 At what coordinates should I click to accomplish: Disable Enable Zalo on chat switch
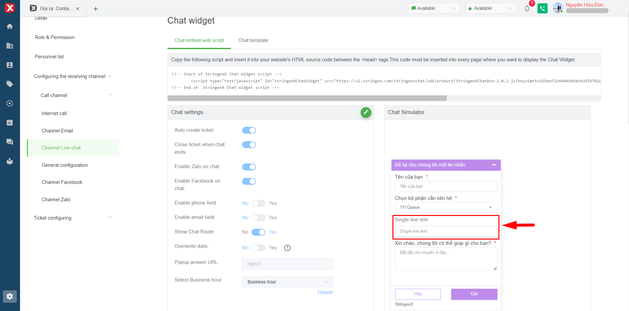click(x=249, y=167)
